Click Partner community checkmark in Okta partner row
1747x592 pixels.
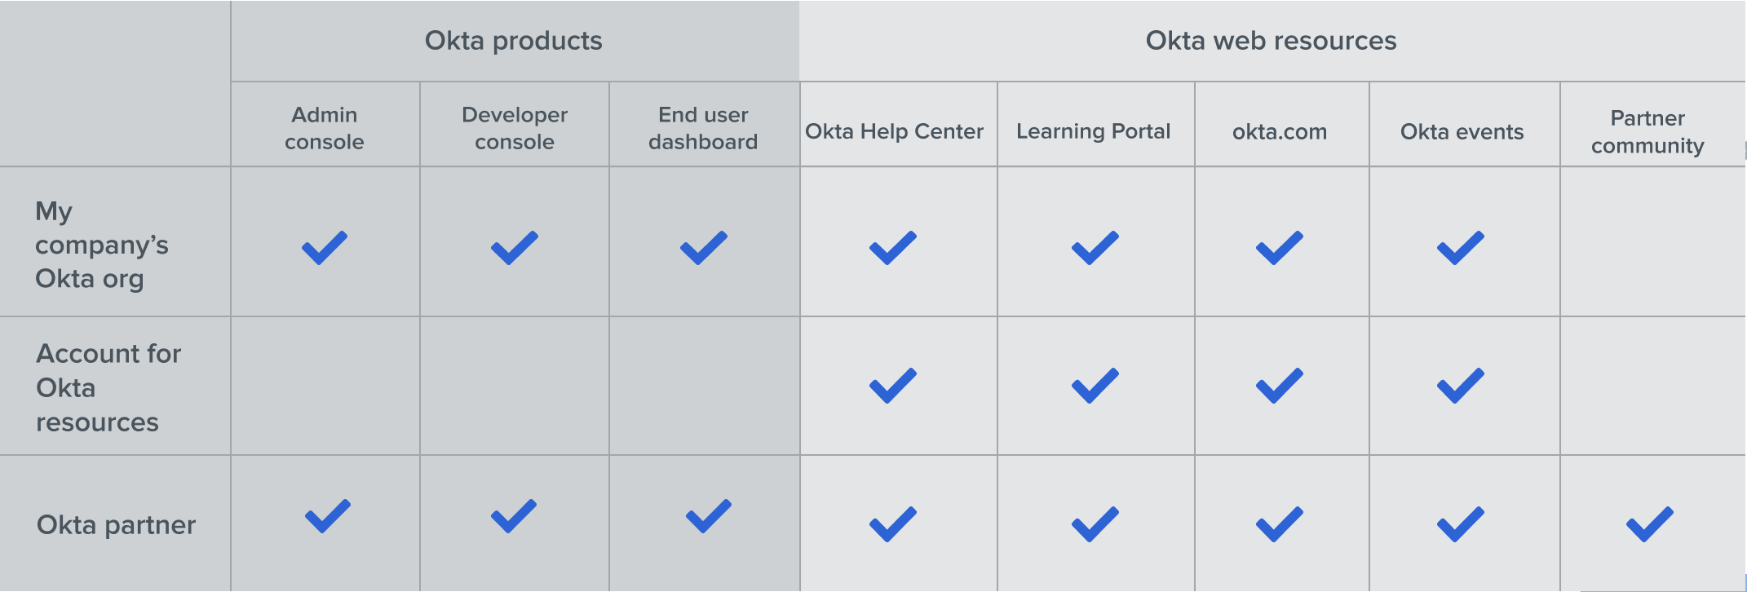1649,524
